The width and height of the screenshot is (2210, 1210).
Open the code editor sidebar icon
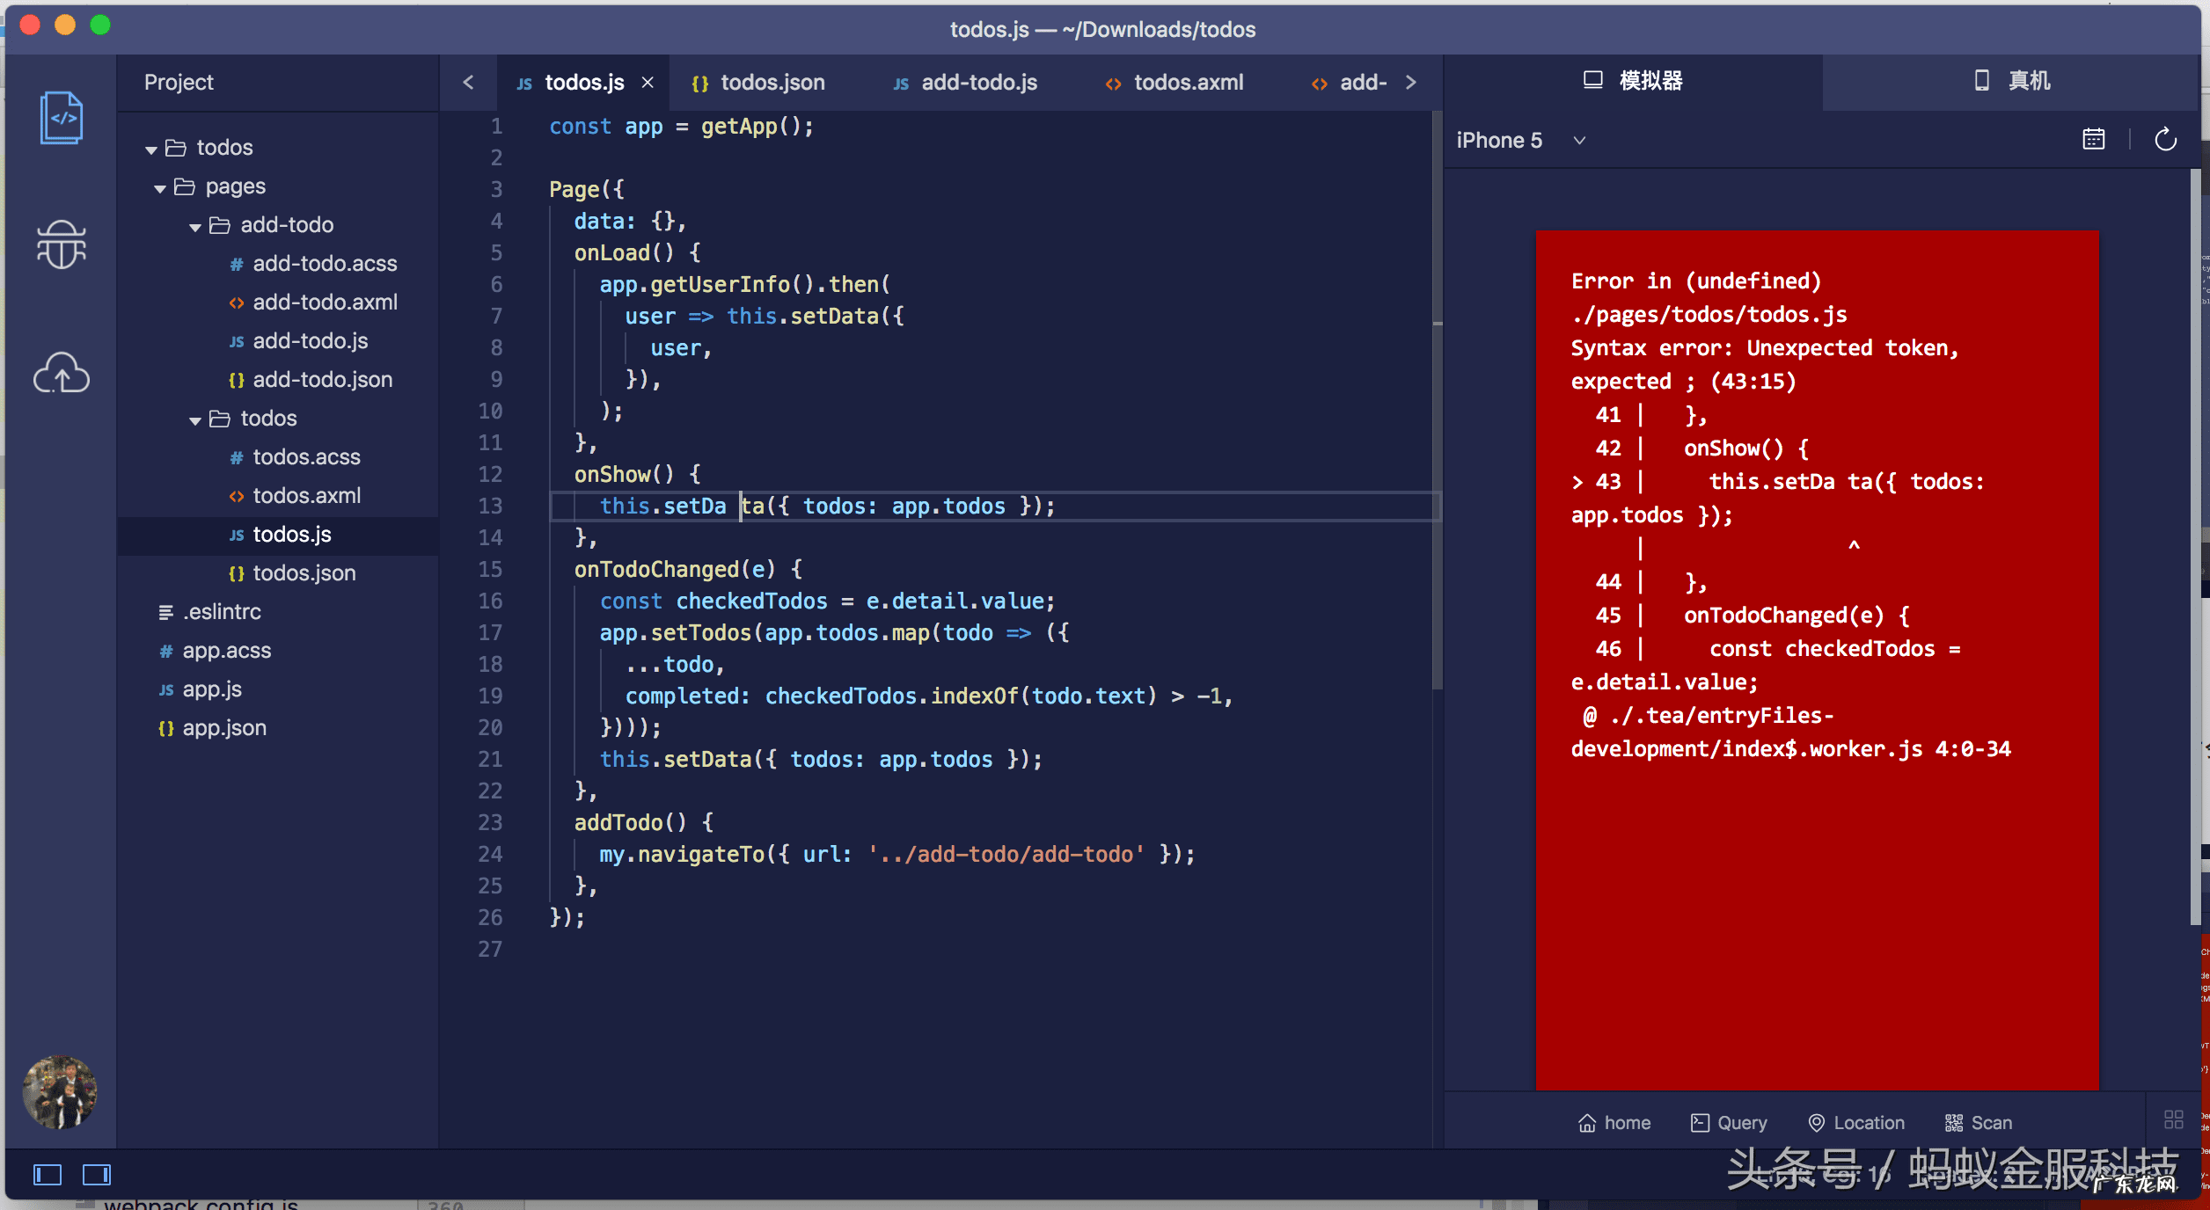[x=61, y=118]
